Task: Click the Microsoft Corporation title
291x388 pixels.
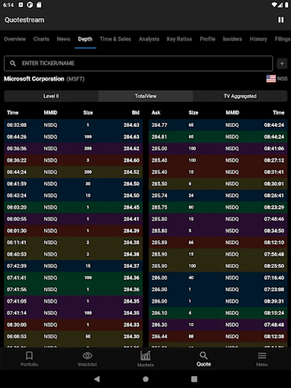Action: [34, 79]
